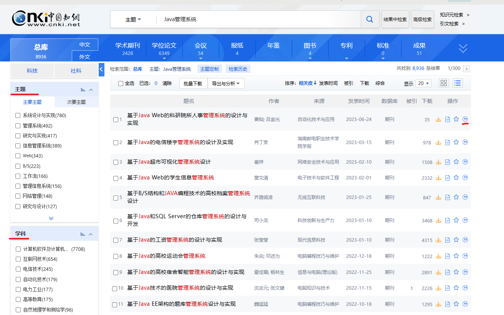Download the 学生信息管理系统 paper

[438, 178]
